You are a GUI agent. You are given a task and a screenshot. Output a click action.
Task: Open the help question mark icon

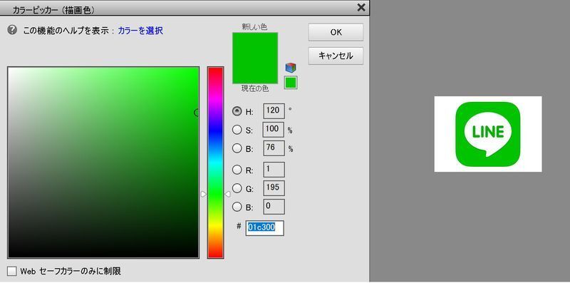click(12, 30)
